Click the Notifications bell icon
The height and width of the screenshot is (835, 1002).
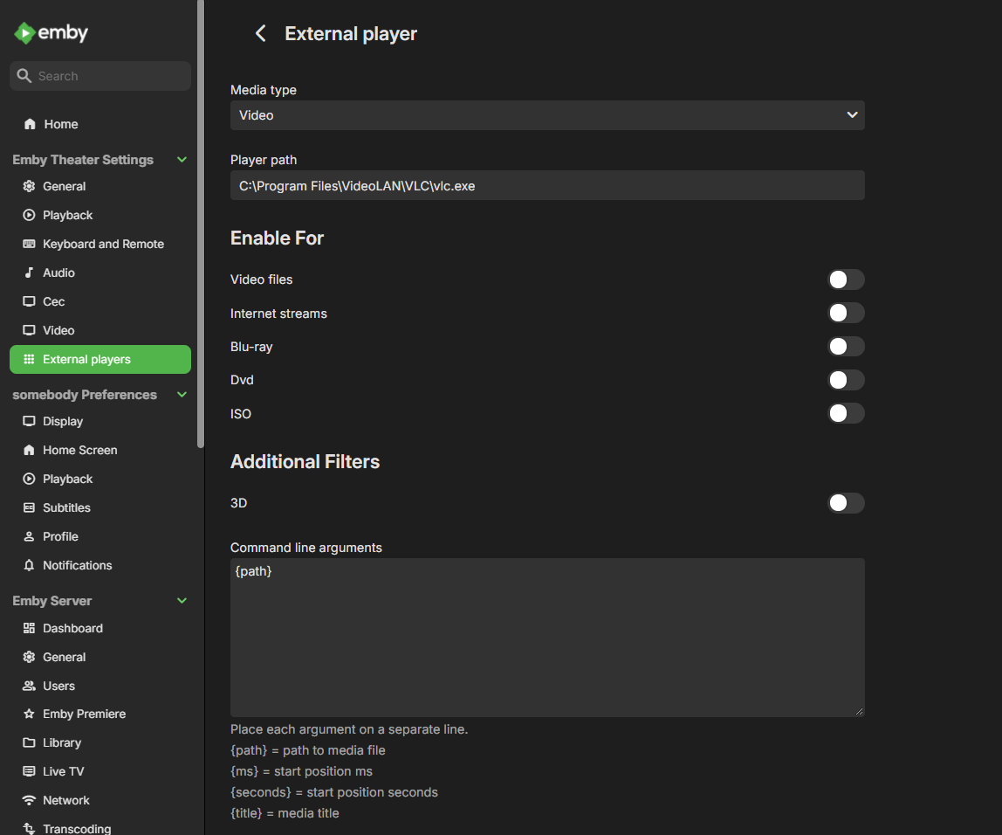(29, 565)
